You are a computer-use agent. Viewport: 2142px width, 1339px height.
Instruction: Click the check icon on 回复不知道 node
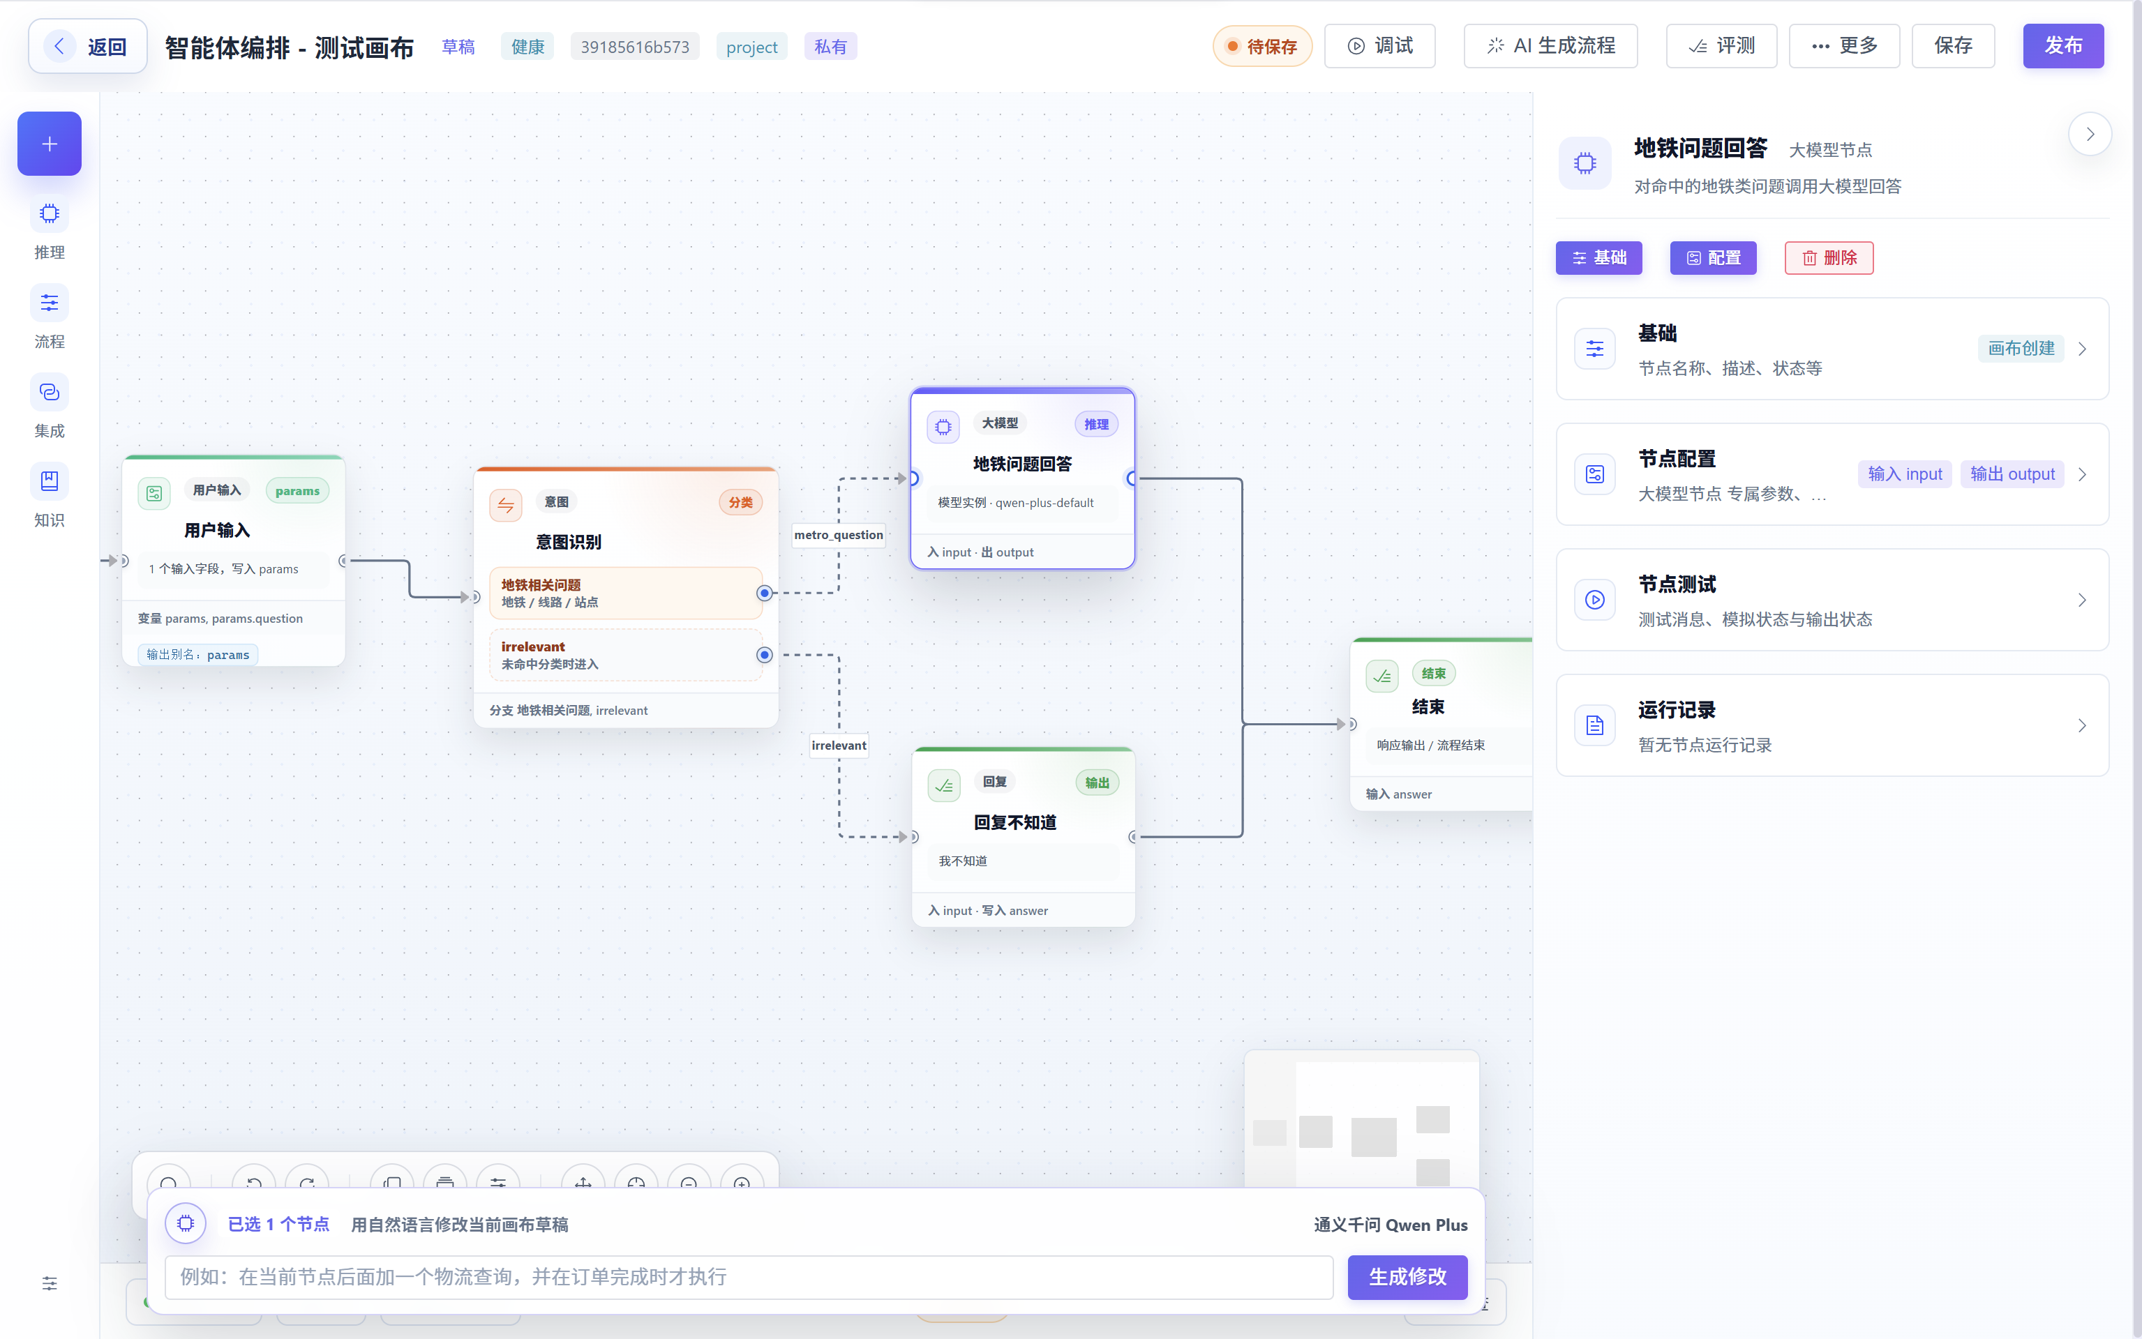tap(944, 785)
